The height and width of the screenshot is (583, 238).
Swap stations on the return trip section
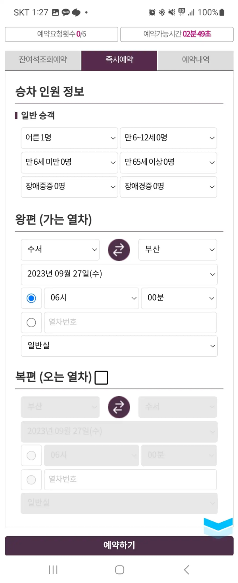click(x=119, y=407)
